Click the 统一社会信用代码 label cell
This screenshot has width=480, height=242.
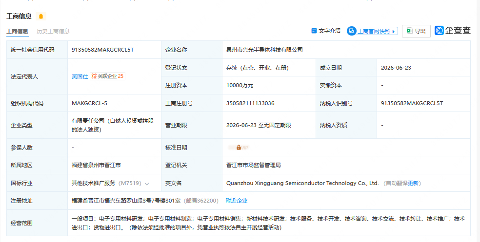(x=37, y=50)
